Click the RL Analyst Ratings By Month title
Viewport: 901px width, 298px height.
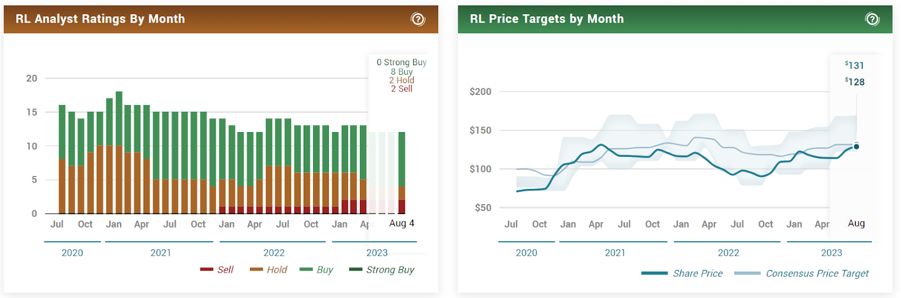pos(100,19)
